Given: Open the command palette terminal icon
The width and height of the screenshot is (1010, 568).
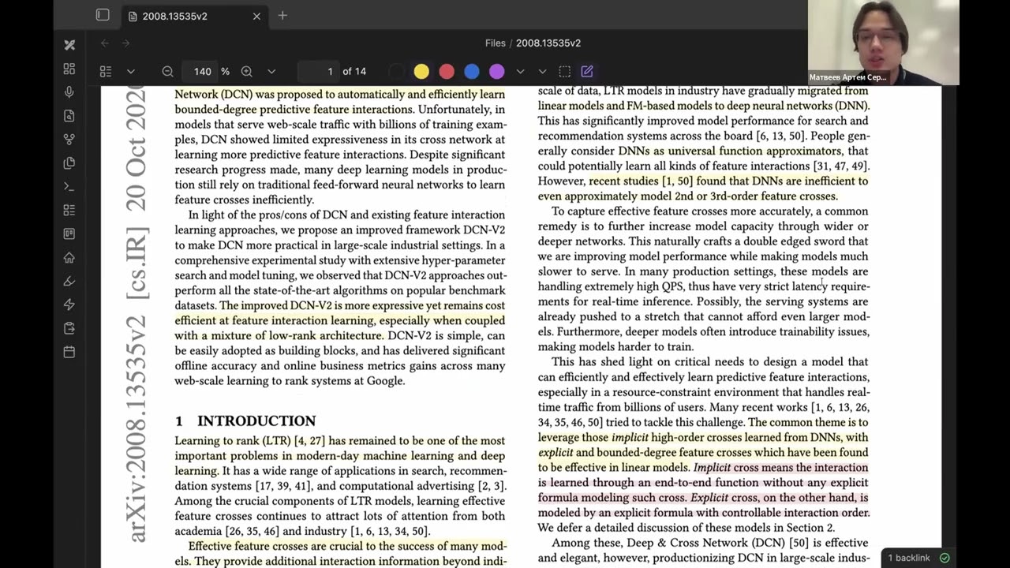Looking at the screenshot, I should [69, 187].
